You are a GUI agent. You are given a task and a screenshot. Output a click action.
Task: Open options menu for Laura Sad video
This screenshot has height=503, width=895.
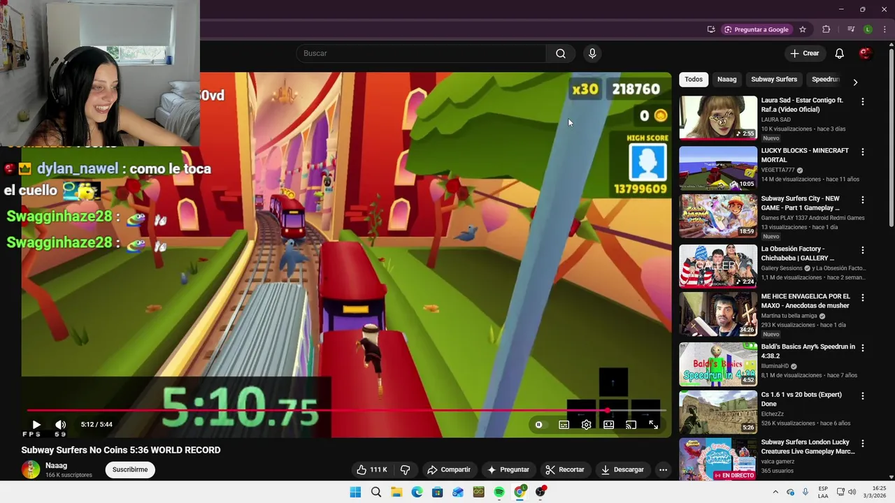click(862, 101)
